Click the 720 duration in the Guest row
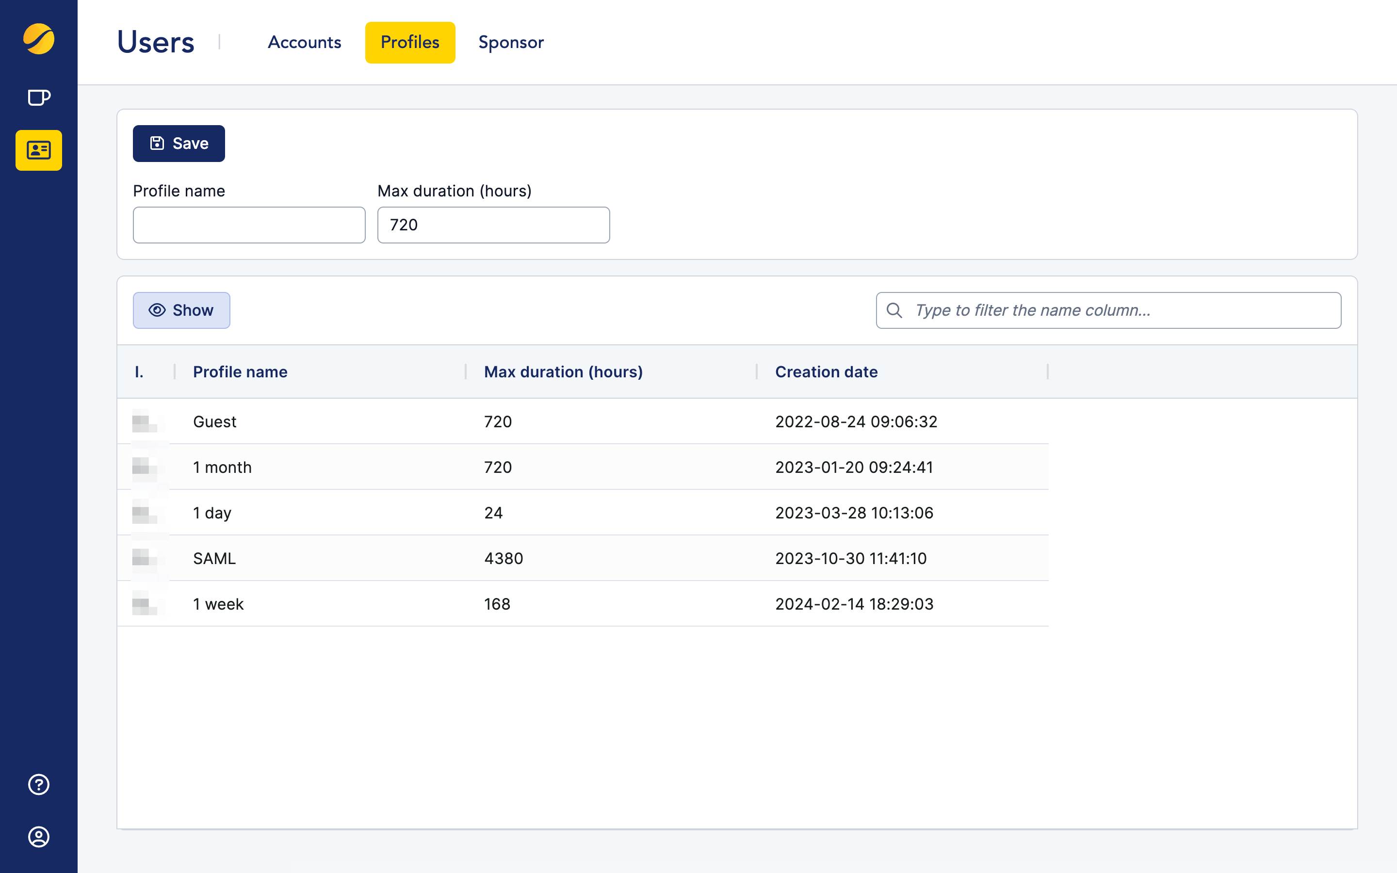The image size is (1397, 873). (x=498, y=421)
